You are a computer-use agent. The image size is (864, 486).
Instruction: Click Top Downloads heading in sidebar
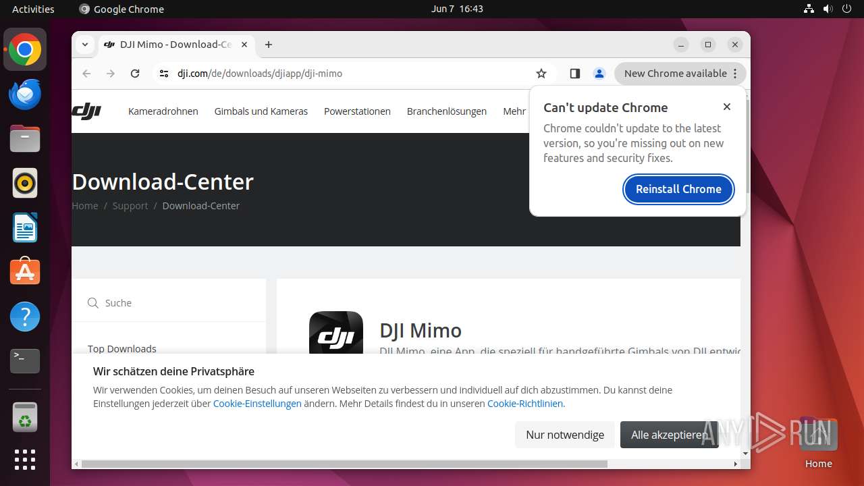[x=122, y=349]
